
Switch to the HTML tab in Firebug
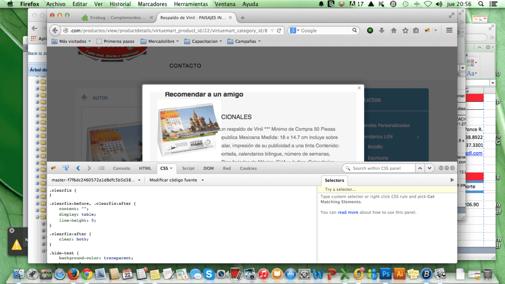[145, 168]
